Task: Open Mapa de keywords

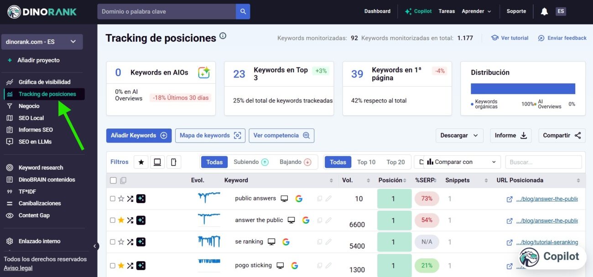Action: (210, 135)
